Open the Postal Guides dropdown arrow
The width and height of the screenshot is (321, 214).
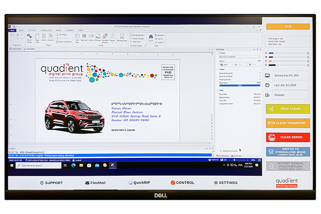coord(145,35)
